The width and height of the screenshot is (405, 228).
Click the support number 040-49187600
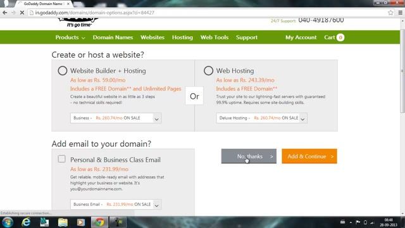point(321,20)
